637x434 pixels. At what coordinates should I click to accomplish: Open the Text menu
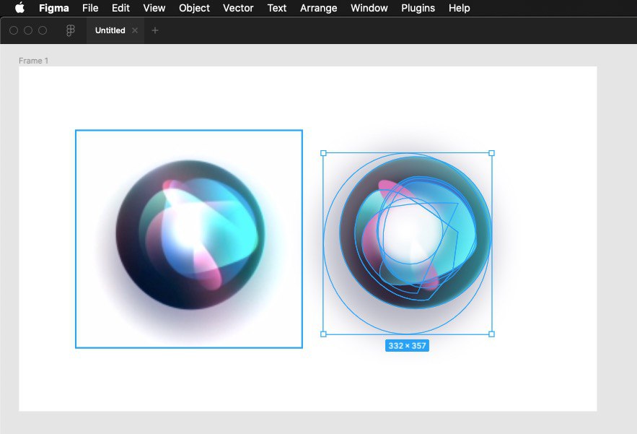tap(276, 8)
